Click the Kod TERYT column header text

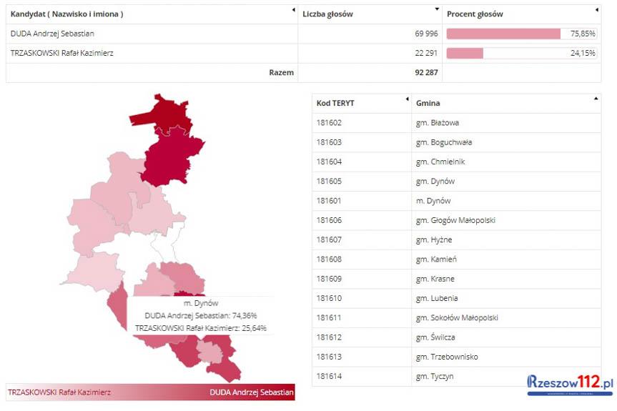click(x=335, y=103)
